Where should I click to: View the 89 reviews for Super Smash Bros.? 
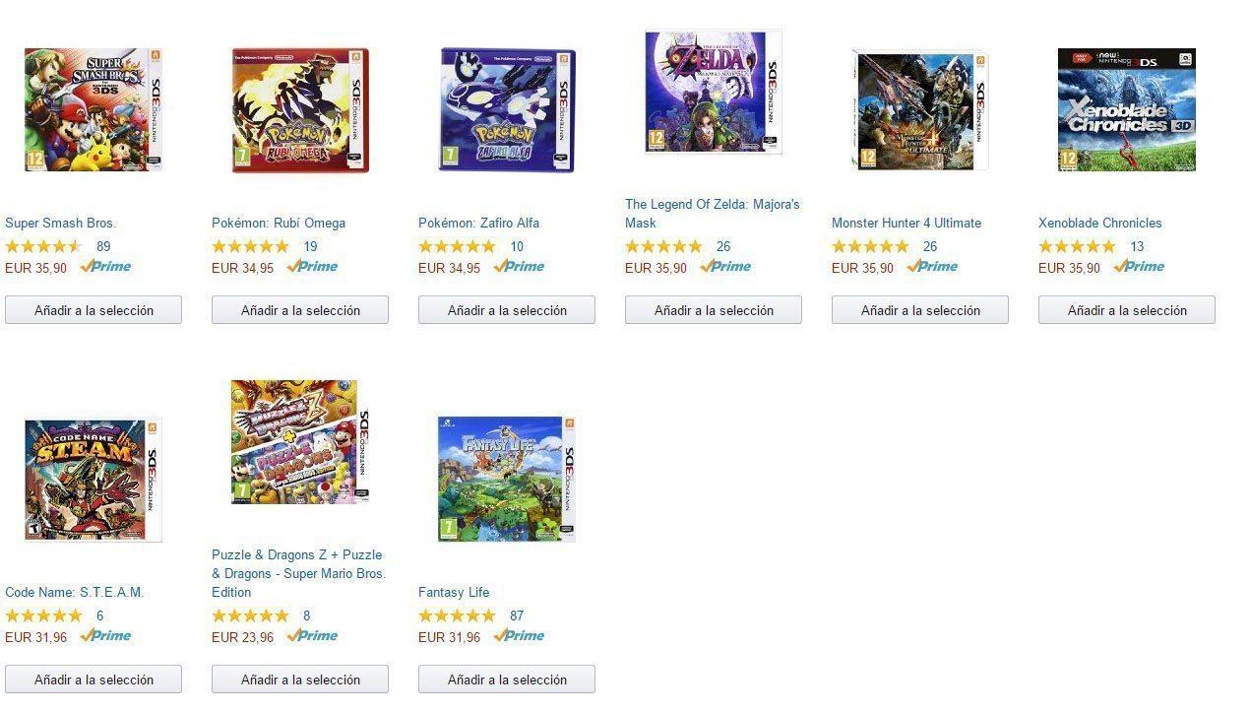(103, 246)
